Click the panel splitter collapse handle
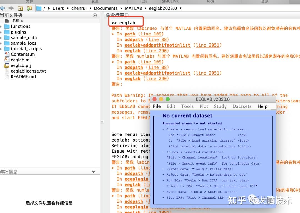The width and height of the screenshot is (300, 213). [x=102, y=122]
